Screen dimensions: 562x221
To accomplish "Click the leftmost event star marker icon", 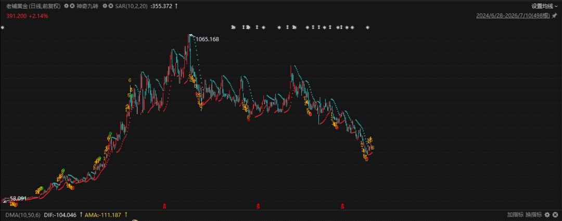I will click(x=3, y=27).
